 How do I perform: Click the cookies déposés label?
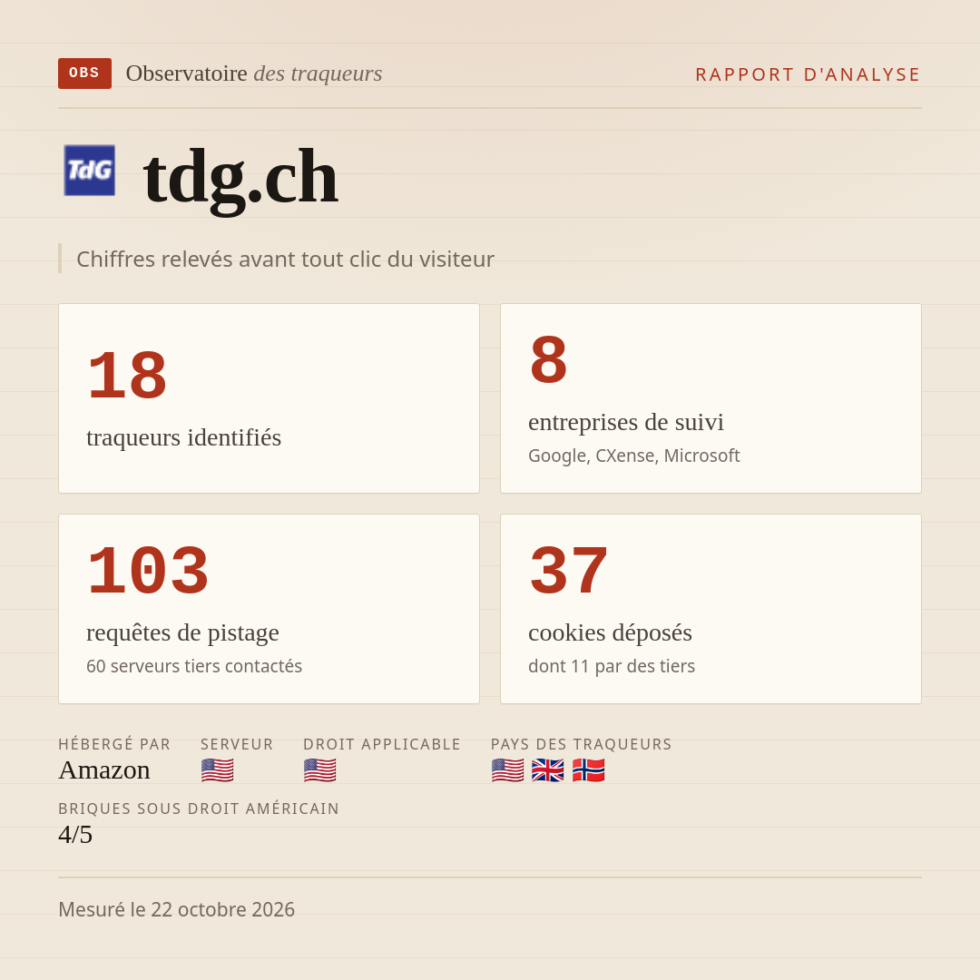coord(610,632)
